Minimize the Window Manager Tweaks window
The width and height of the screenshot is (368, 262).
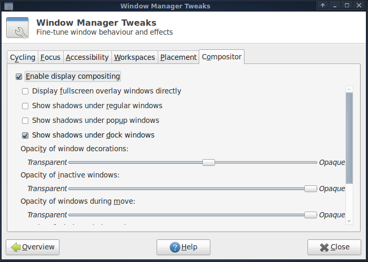(x=335, y=5)
